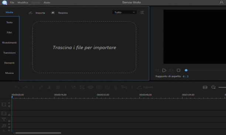Click the Delete trash icon
The width and height of the screenshot is (226, 135).
(58, 87)
